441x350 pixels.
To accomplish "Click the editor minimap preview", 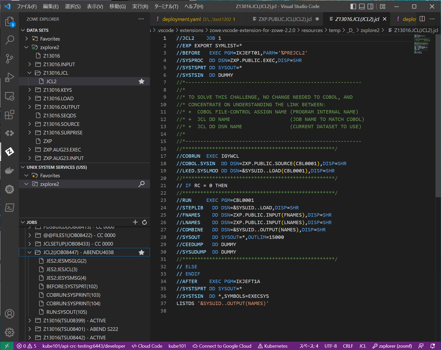I will coord(422,44).
